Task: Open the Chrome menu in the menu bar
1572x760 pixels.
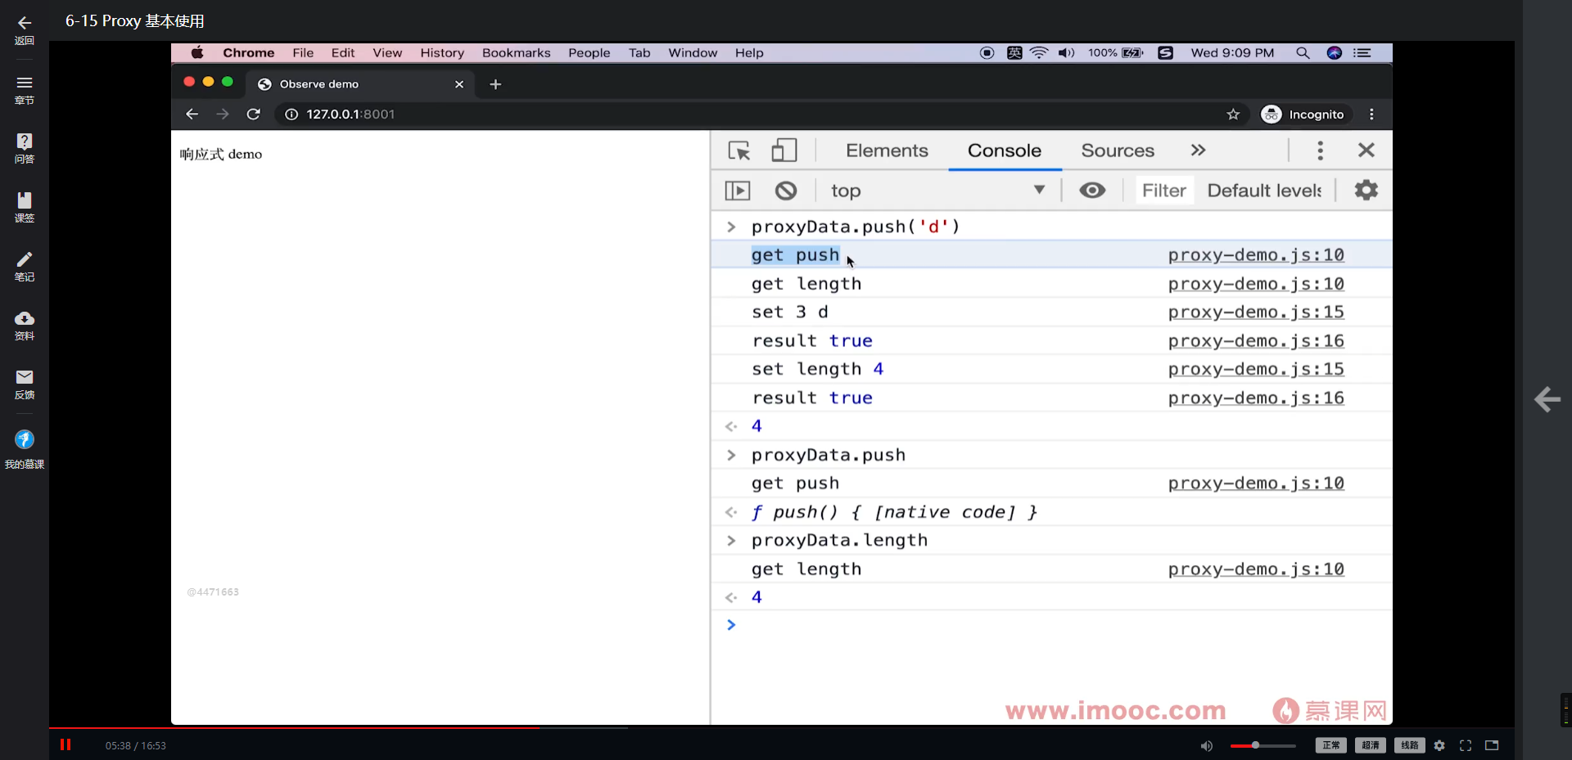Action: click(x=249, y=52)
